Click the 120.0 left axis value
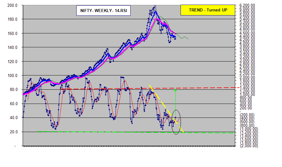This screenshot has width=282, height=167. coord(12,62)
